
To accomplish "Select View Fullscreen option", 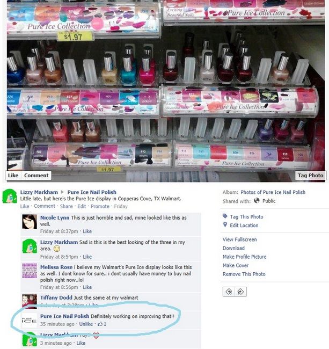I will coord(240,239).
